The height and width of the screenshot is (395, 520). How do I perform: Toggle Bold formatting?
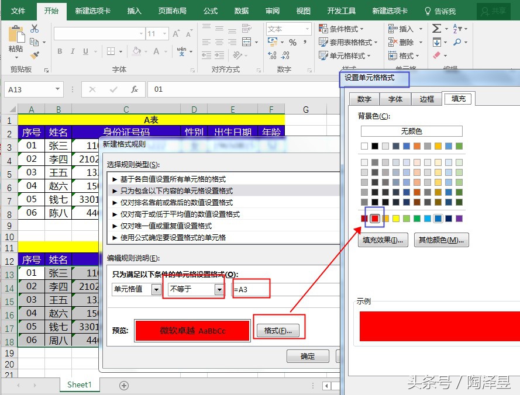[60, 51]
